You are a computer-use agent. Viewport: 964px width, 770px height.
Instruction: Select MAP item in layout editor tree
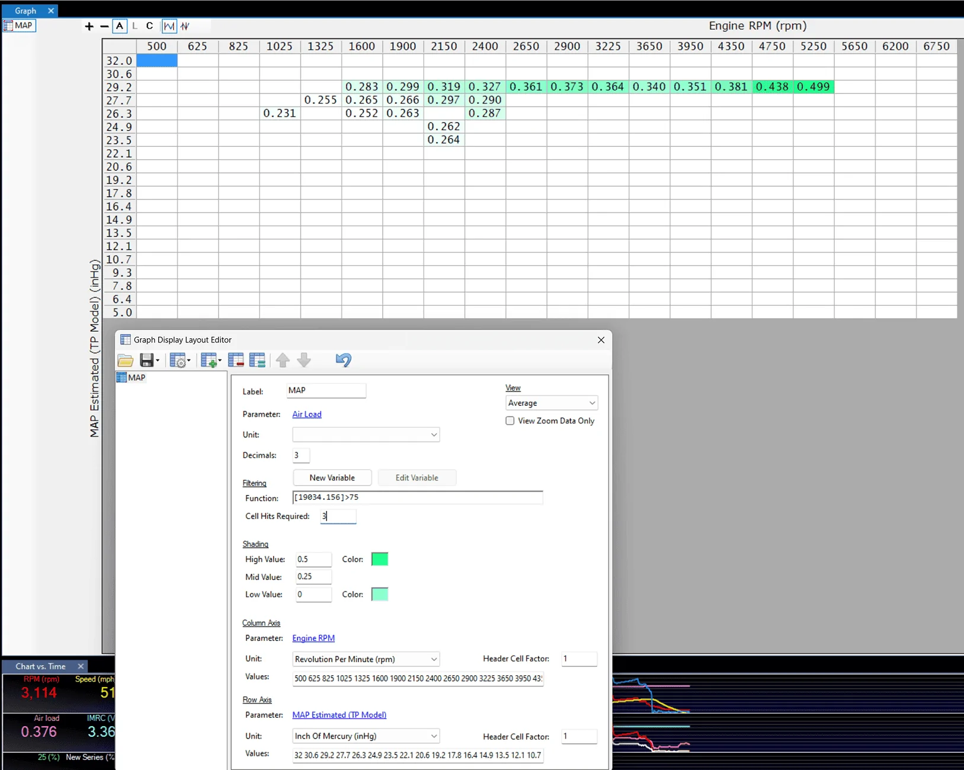click(x=132, y=378)
